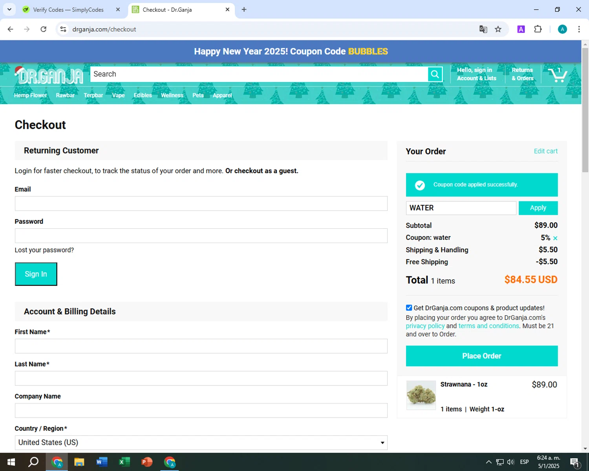Click the browser address bar URL
Screen dimensions: 589x471
(104, 29)
